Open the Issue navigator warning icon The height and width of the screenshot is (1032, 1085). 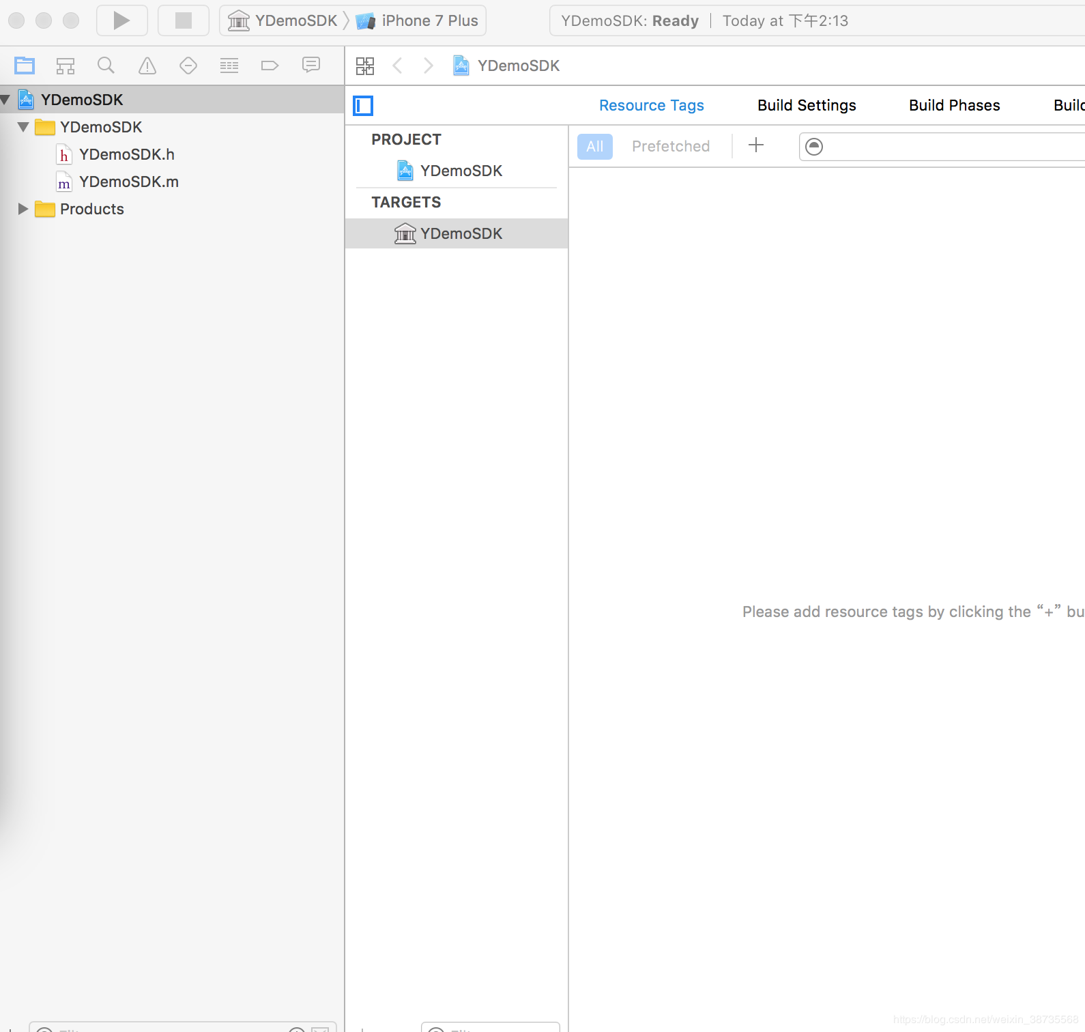click(x=147, y=66)
